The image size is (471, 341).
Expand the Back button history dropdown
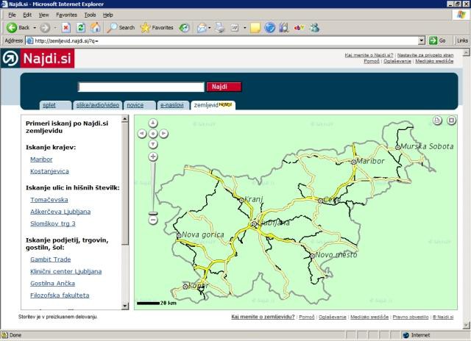tap(34, 28)
